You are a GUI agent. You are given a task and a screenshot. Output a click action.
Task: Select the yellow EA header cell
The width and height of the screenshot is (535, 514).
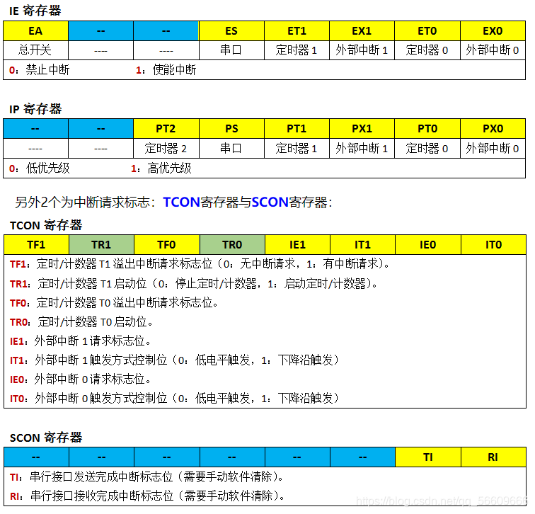click(x=35, y=31)
